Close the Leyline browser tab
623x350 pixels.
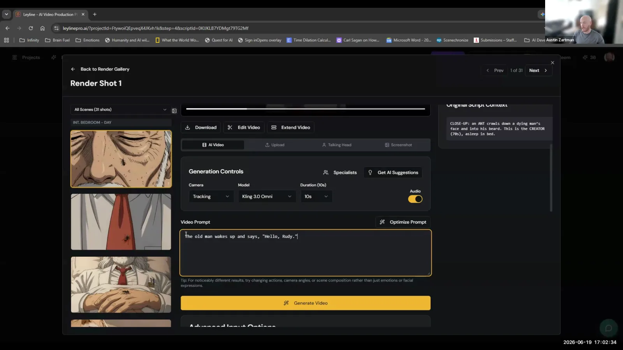coord(83,14)
